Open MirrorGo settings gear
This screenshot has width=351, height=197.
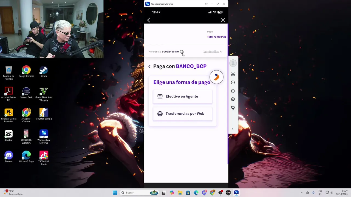pos(233,99)
